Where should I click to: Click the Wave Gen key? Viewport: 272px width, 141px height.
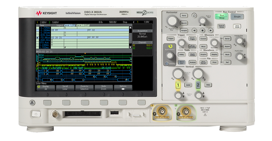182,62
